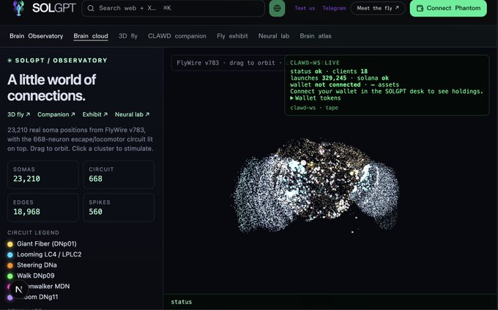Open the Brain atlas tab

coord(316,36)
